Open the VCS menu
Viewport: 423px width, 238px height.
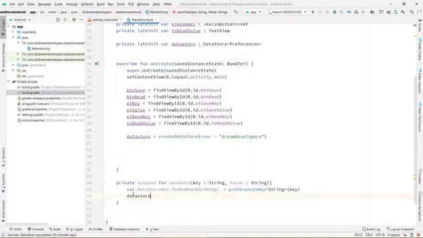coord(131,4)
